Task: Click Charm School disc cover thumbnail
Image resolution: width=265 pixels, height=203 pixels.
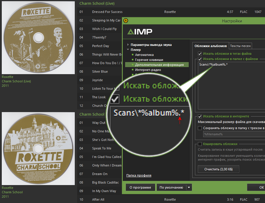Action: (x=38, y=149)
